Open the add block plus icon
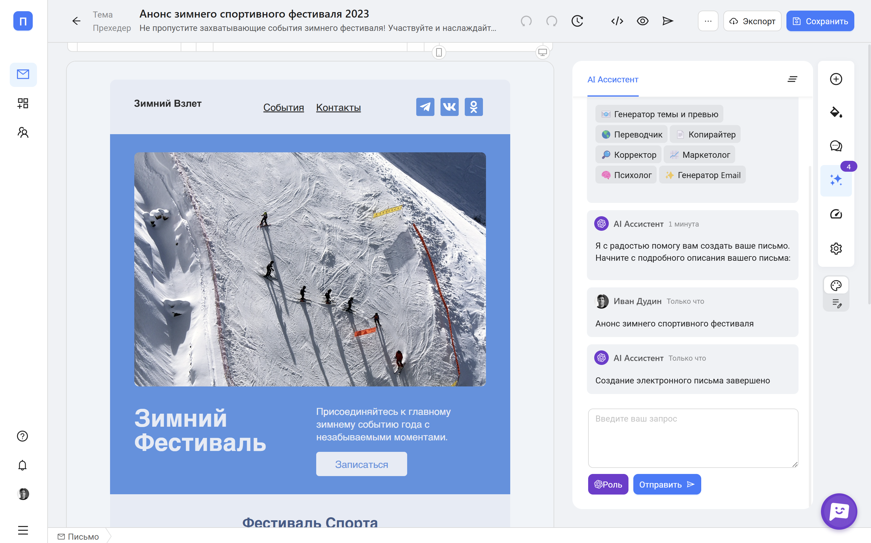This screenshot has width=871, height=543. tap(836, 79)
